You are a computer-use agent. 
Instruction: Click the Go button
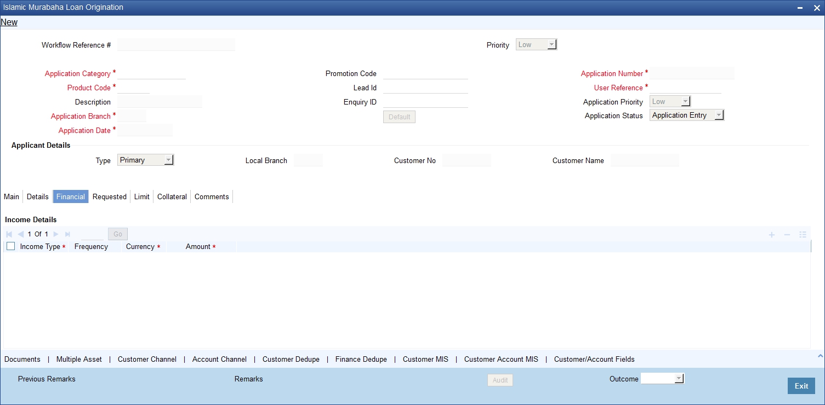118,234
